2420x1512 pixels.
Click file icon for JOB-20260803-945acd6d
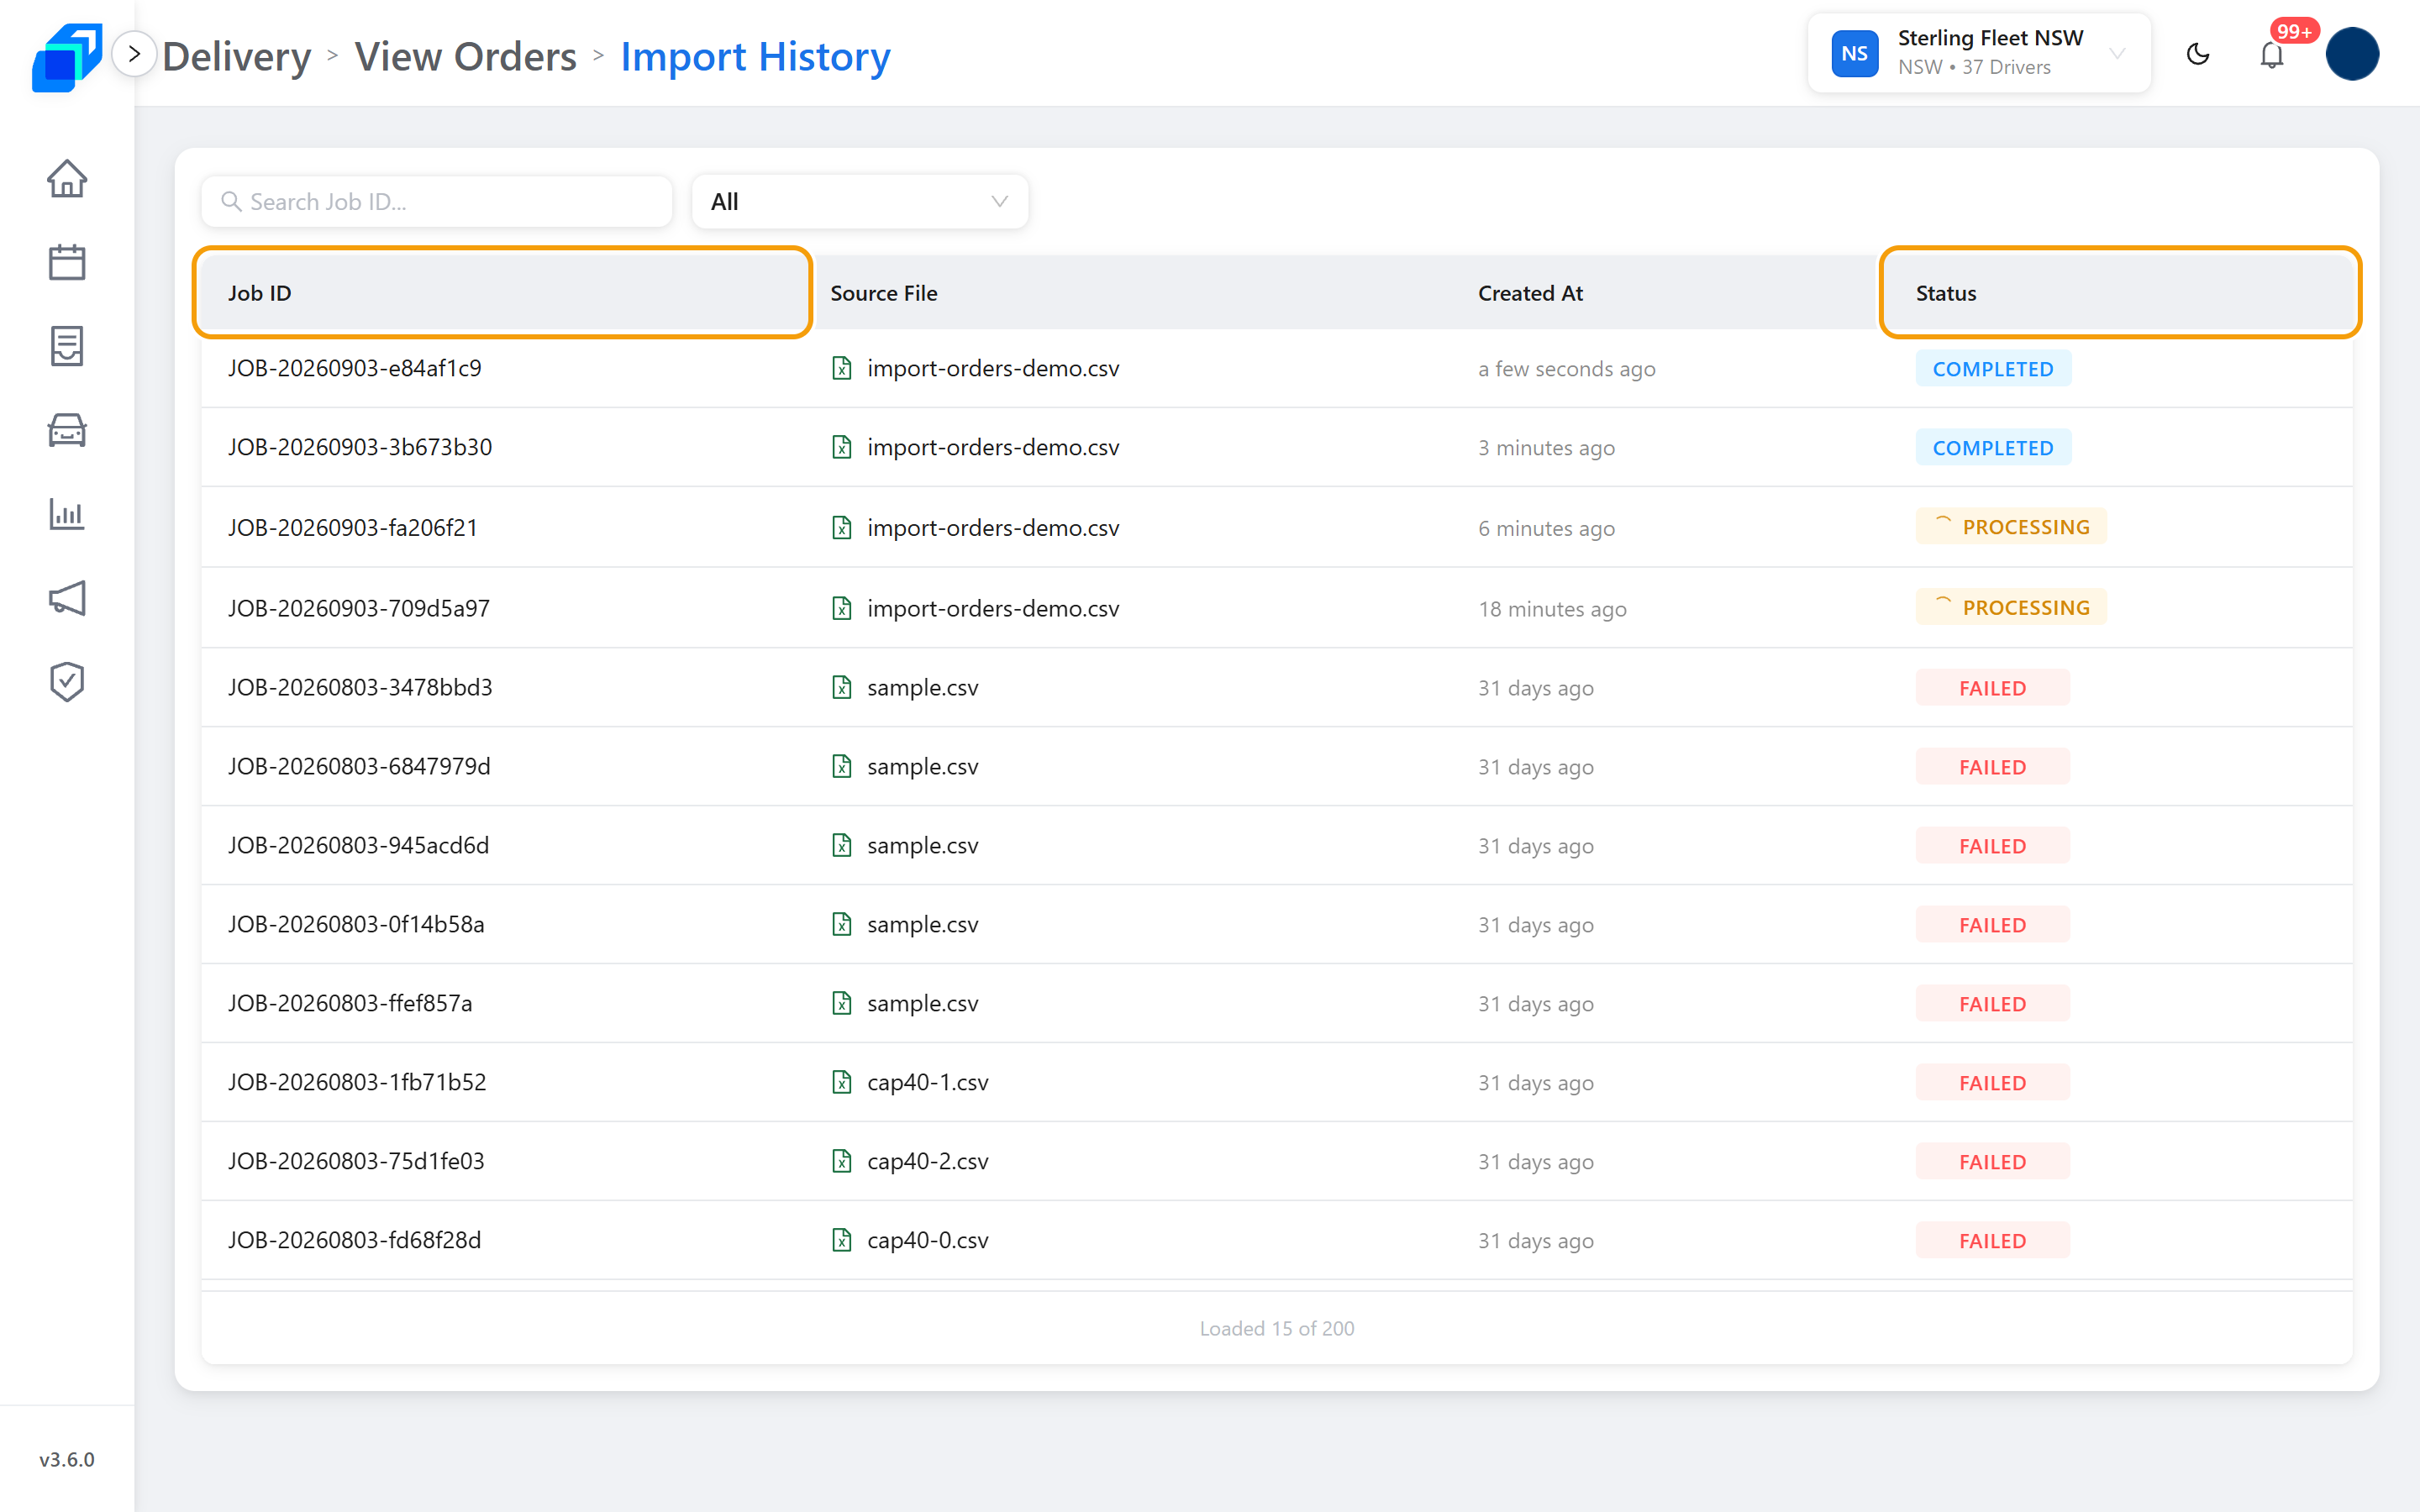842,845
